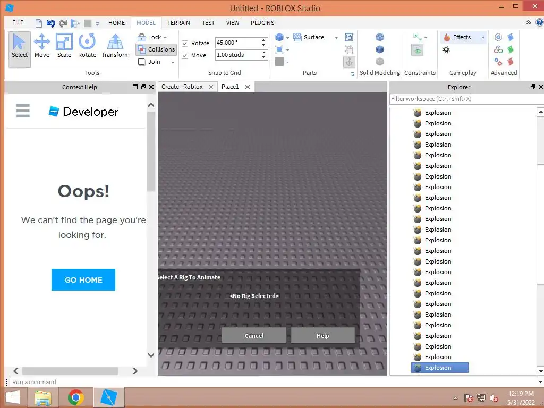This screenshot has width=544, height=408.
Task: Open the Effects dropdown
Action: pos(463,37)
